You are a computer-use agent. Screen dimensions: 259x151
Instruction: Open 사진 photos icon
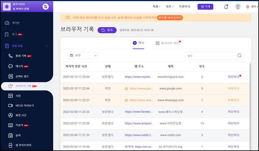(10, 96)
